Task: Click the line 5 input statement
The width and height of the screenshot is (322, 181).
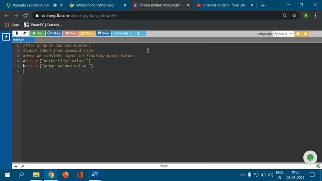Action: (x=58, y=66)
